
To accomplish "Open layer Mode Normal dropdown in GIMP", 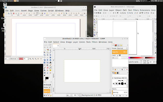I will pyautogui.click(x=122, y=48).
